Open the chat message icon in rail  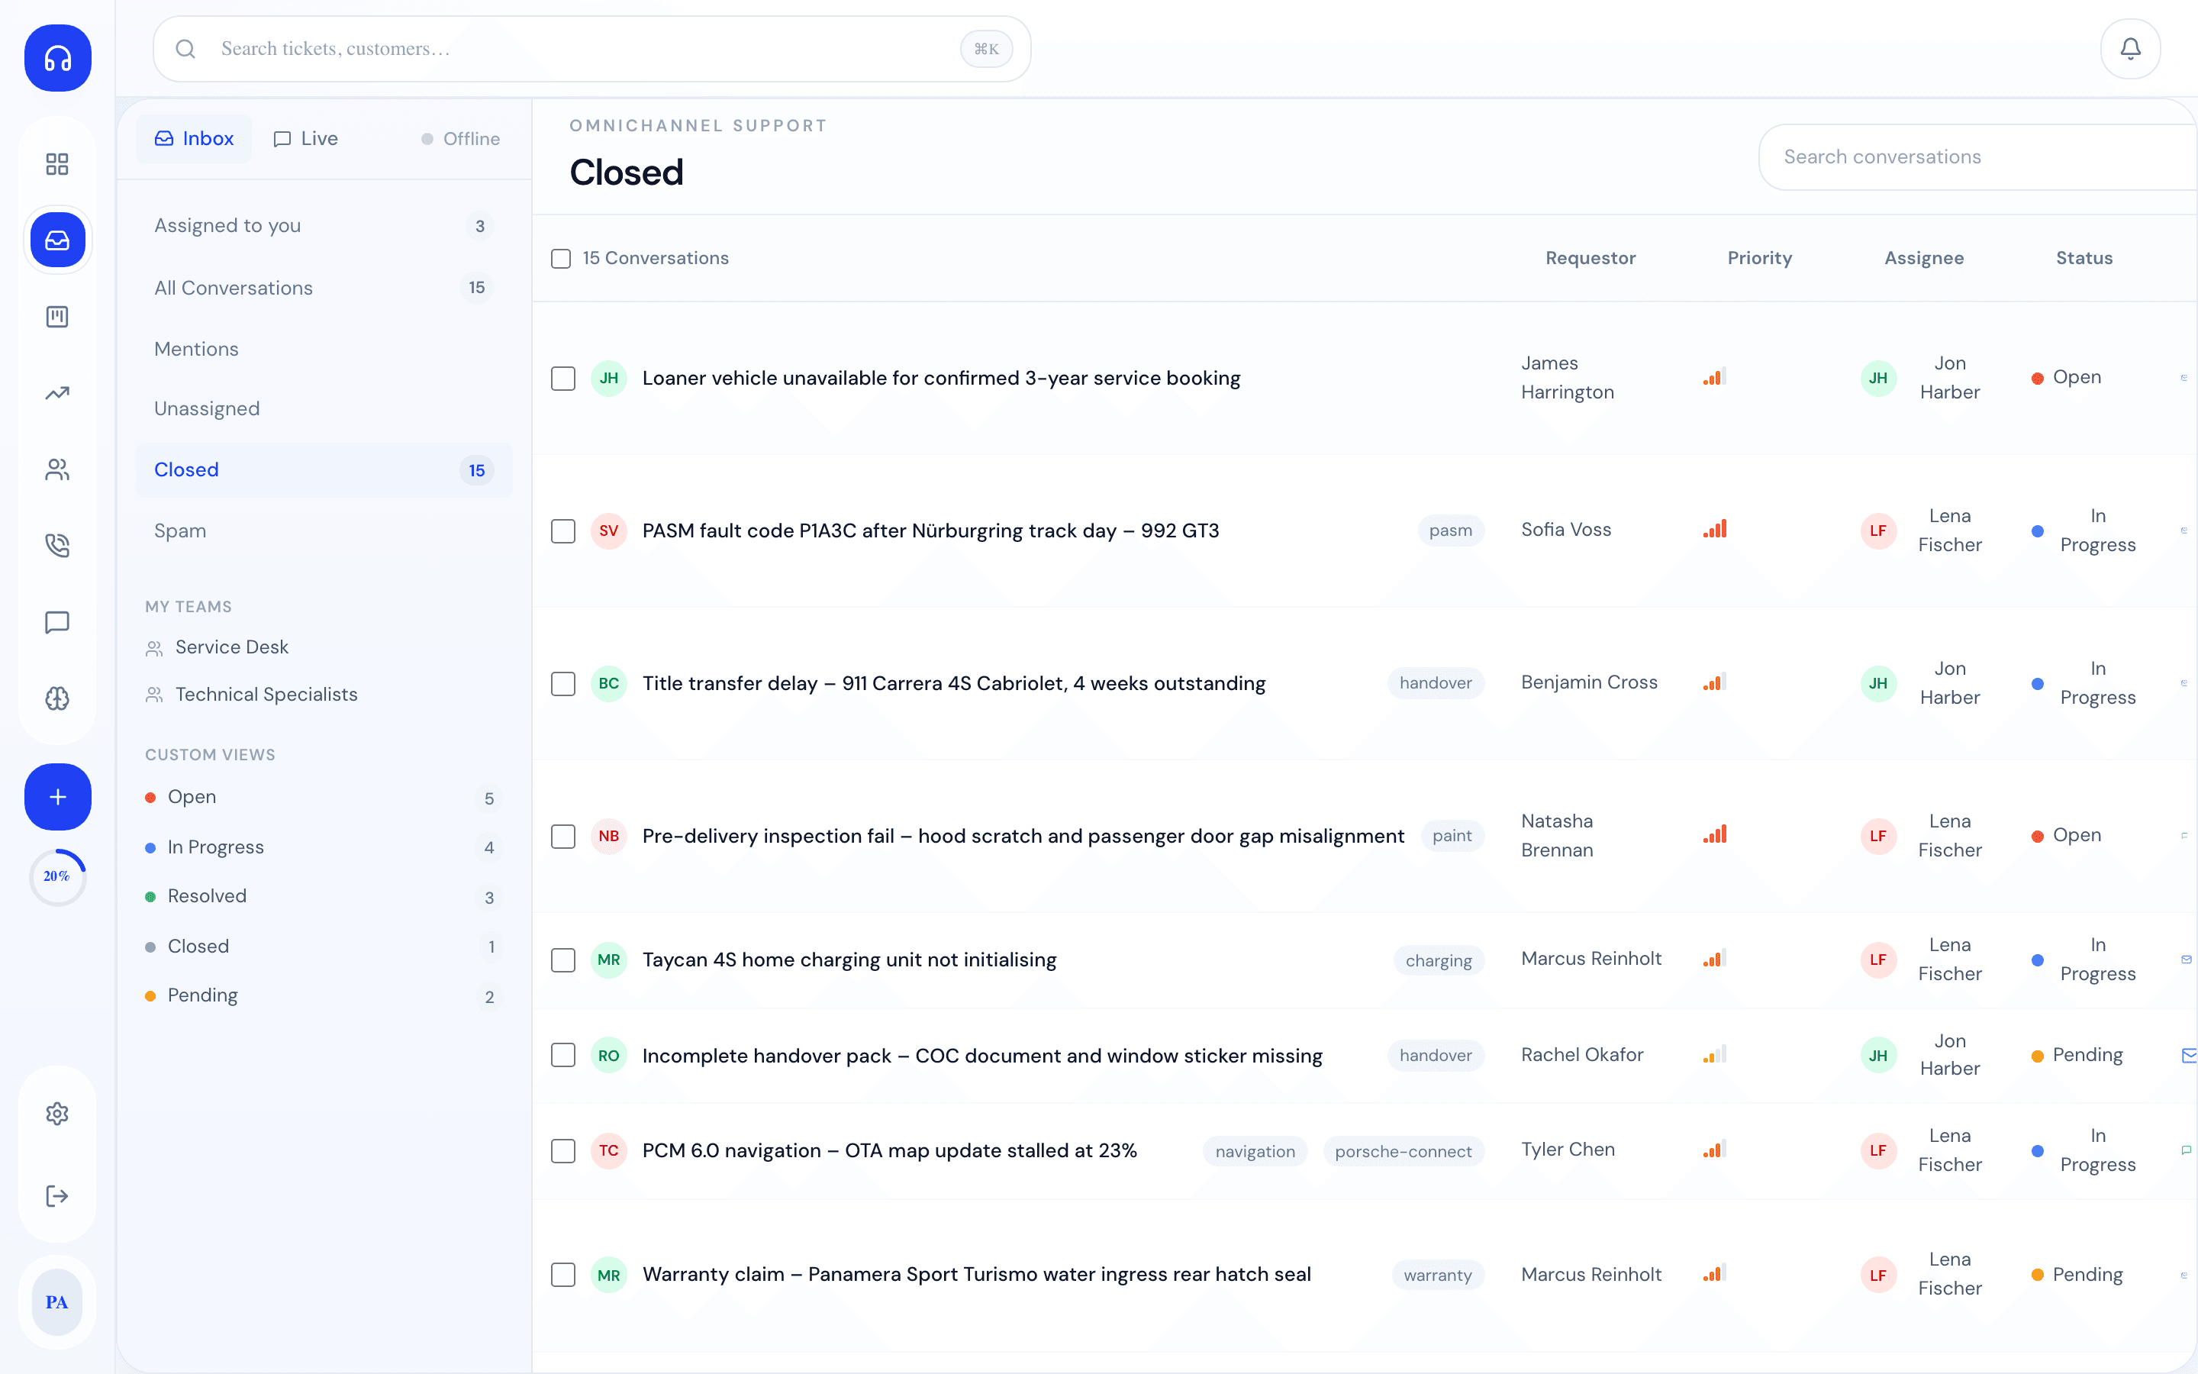coord(57,621)
